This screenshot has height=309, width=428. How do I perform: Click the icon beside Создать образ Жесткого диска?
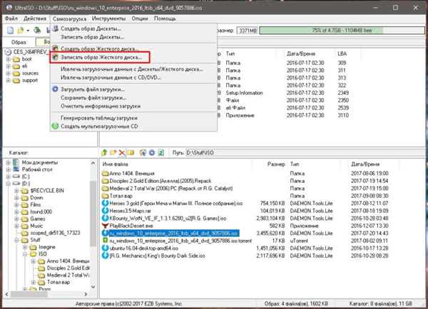56,48
